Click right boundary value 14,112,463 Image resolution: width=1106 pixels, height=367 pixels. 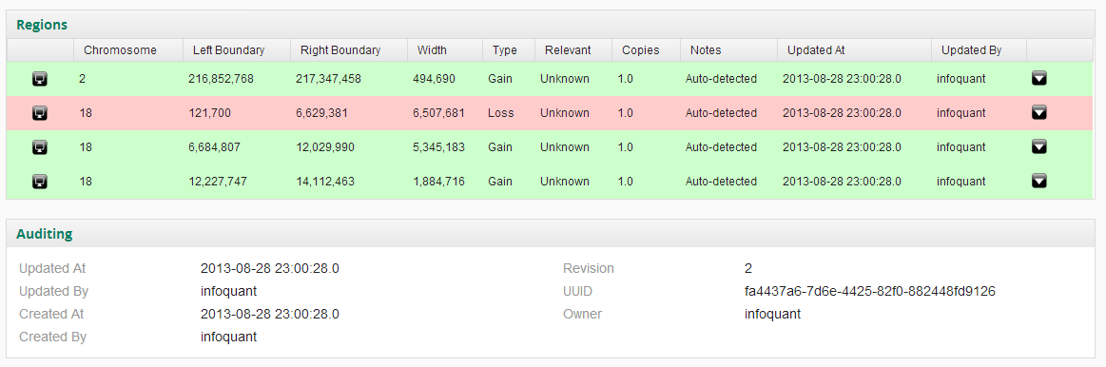coord(325,182)
